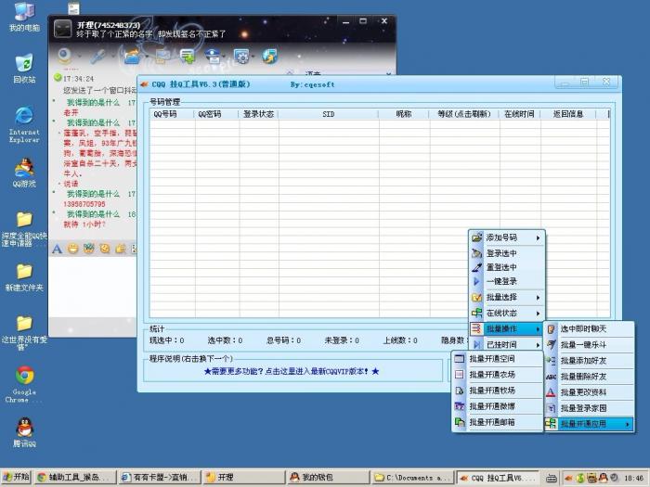Open the smiley emoticon picker in chat window

(73, 249)
